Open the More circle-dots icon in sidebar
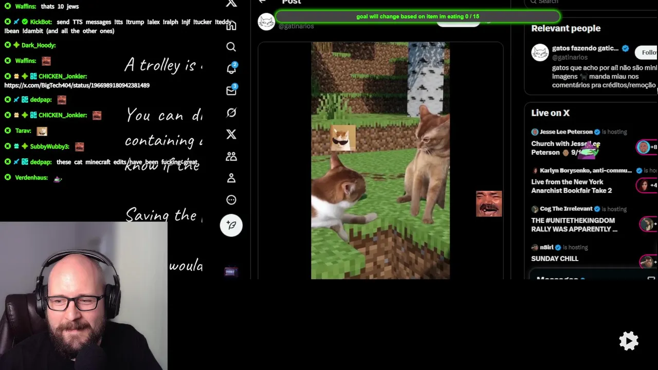 click(231, 200)
